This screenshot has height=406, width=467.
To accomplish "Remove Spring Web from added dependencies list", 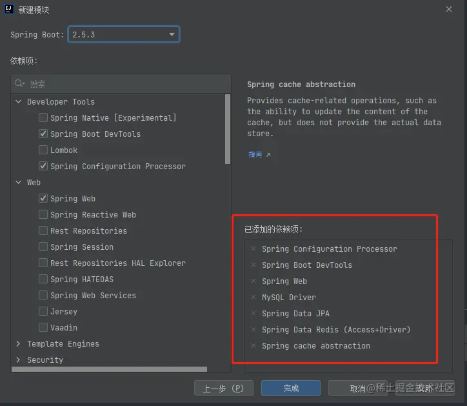I will 253,281.
